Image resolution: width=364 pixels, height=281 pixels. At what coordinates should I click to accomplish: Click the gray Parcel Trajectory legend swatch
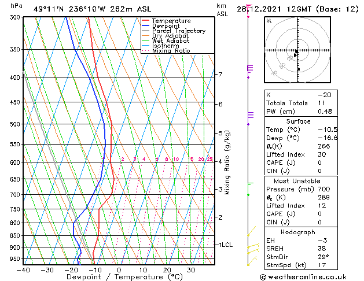146,31
